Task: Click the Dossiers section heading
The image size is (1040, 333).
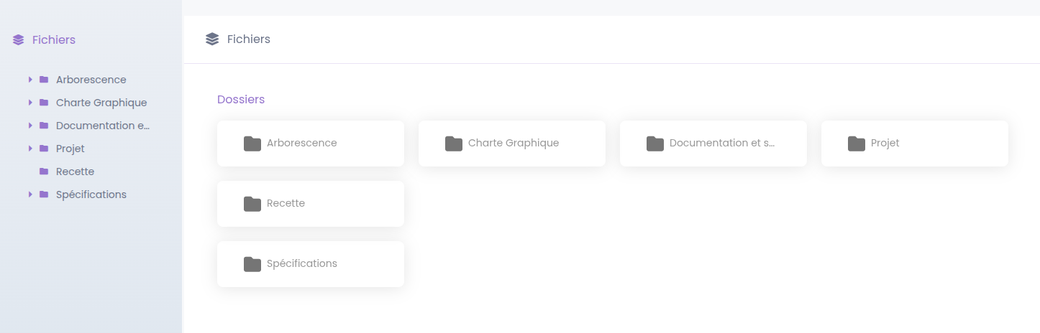Action: pyautogui.click(x=241, y=100)
